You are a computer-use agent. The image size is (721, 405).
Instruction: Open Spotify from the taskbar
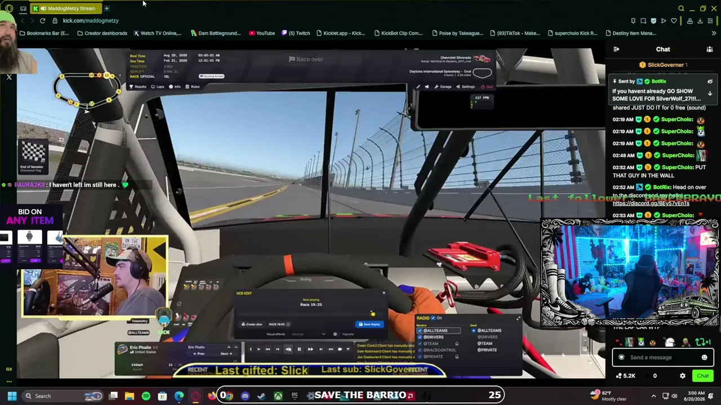click(x=146, y=396)
